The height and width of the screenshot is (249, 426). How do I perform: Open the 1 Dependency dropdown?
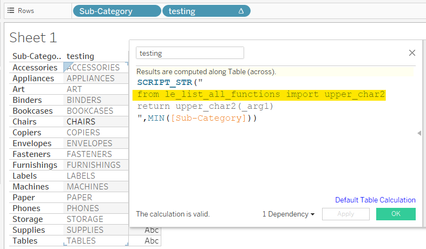pyautogui.click(x=289, y=214)
